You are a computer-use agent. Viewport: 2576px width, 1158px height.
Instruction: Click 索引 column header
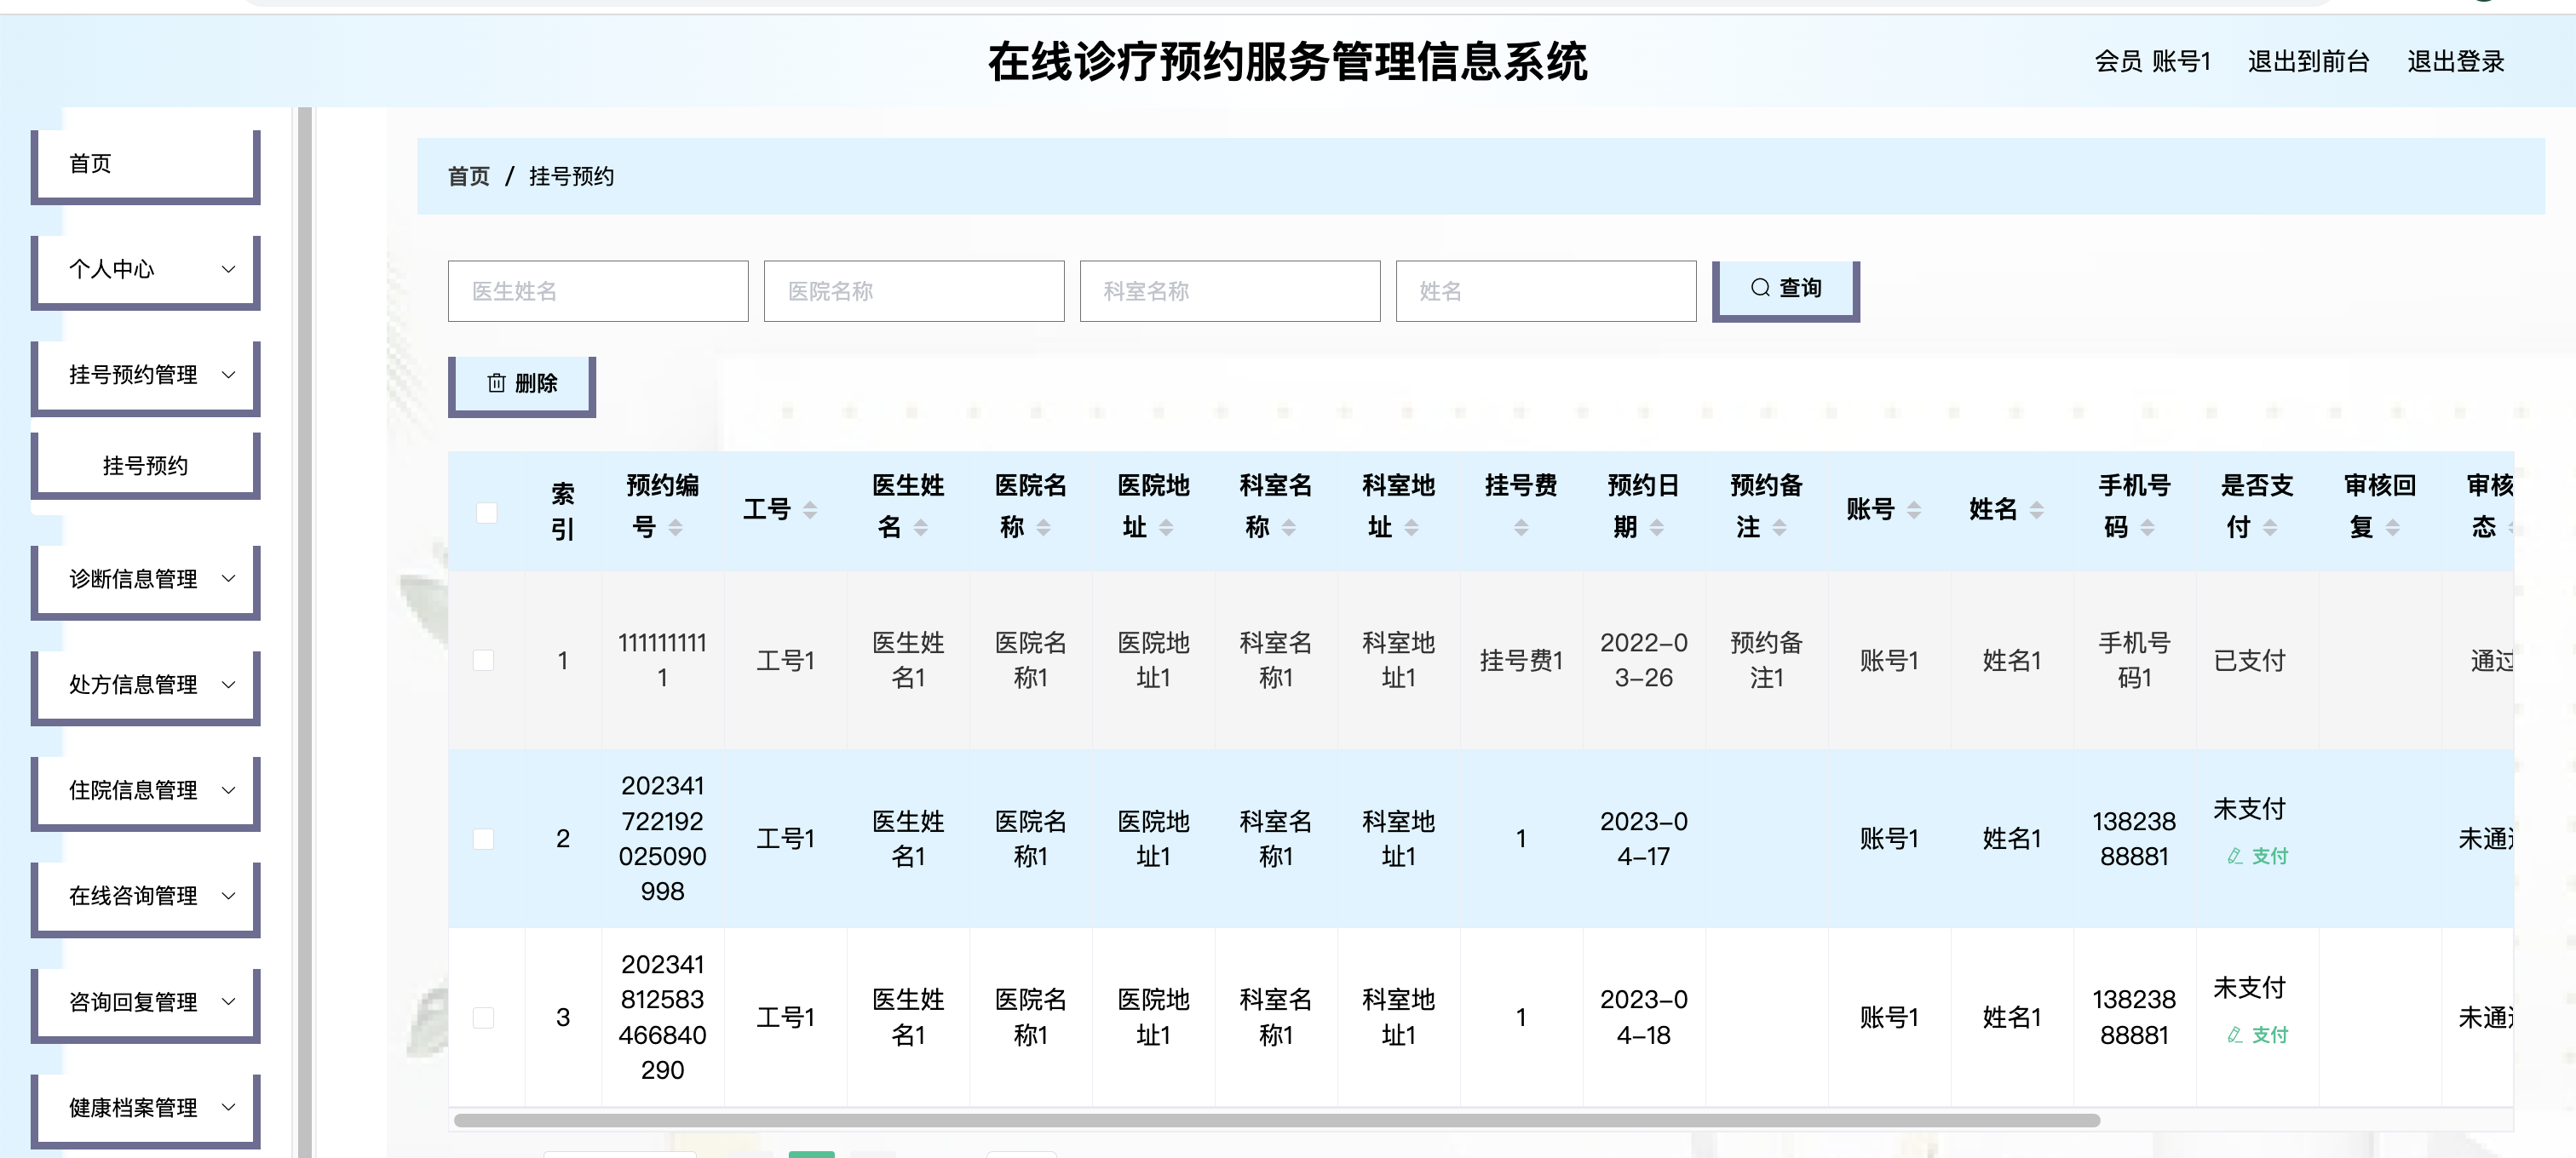pyautogui.click(x=563, y=511)
